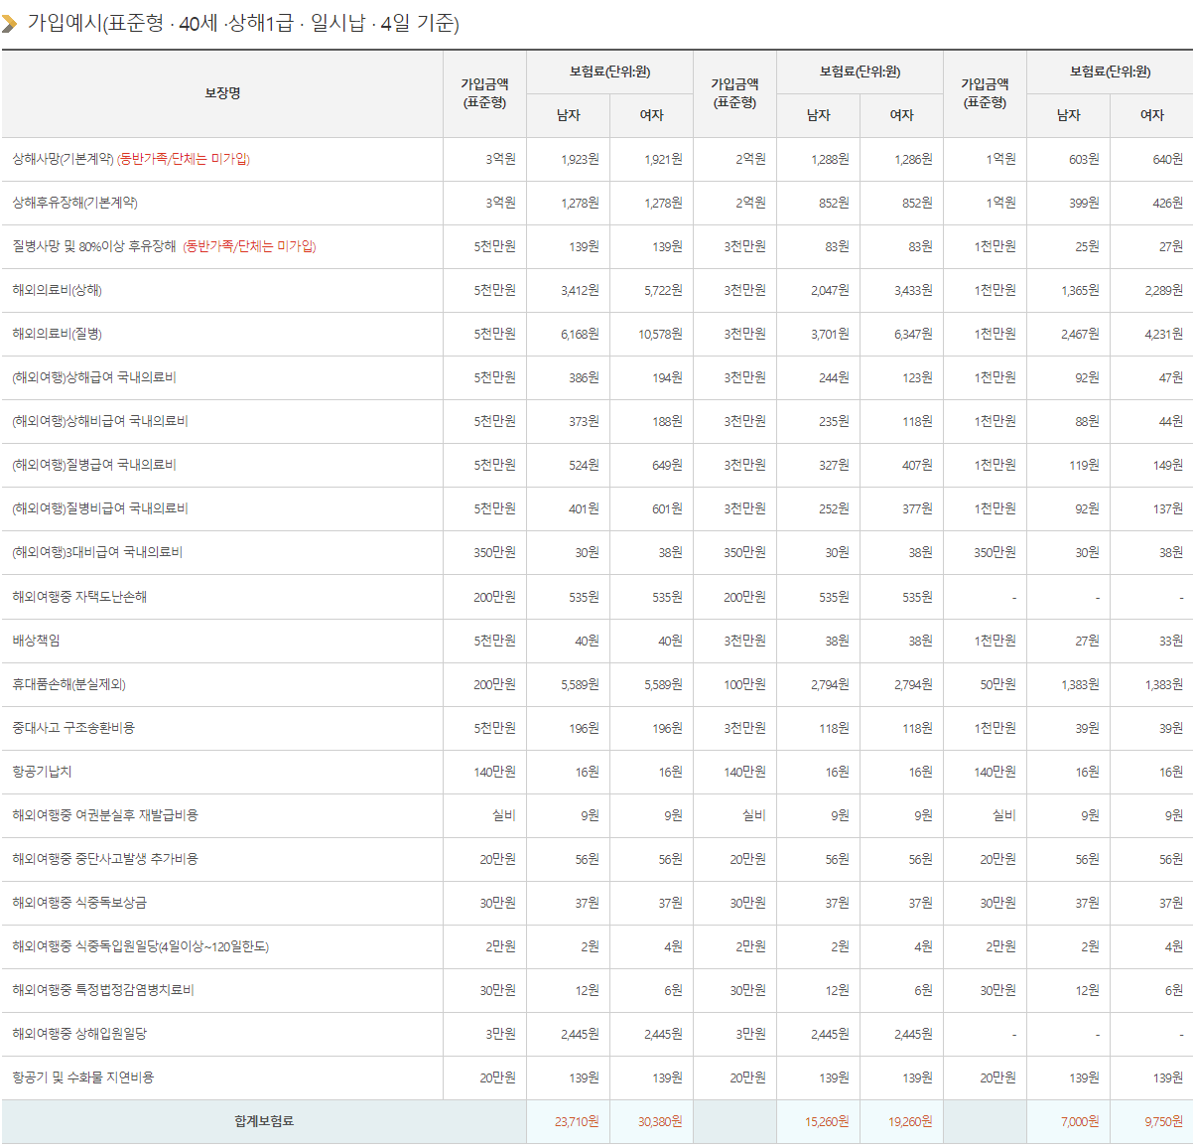The image size is (1193, 1148).
Task: Click the 가입예시(표준형 · 40세) heading text
Action: click(243, 23)
